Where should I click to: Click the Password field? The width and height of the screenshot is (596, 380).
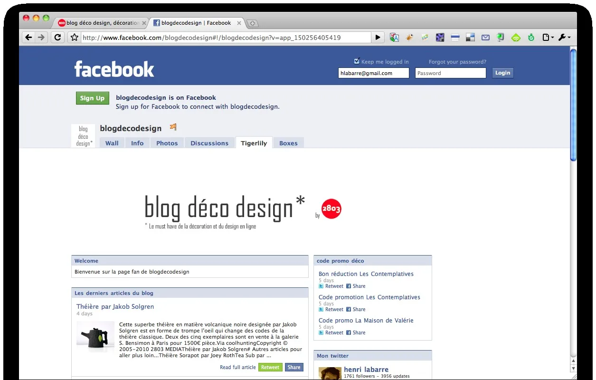point(450,73)
